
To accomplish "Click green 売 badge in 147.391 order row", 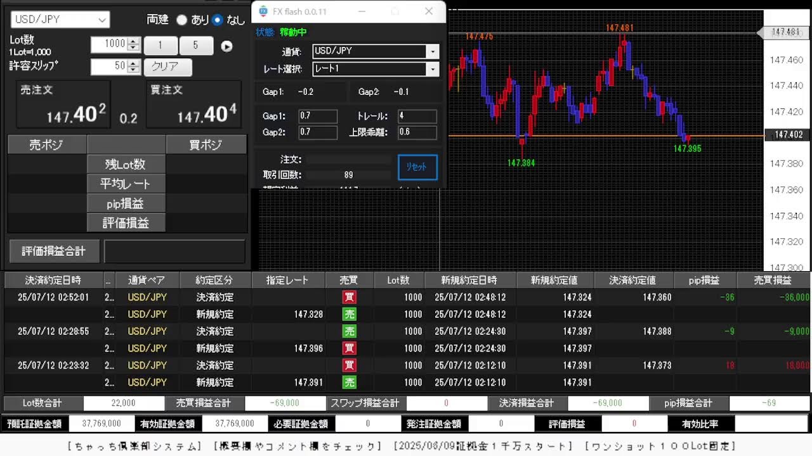I will [x=350, y=383].
